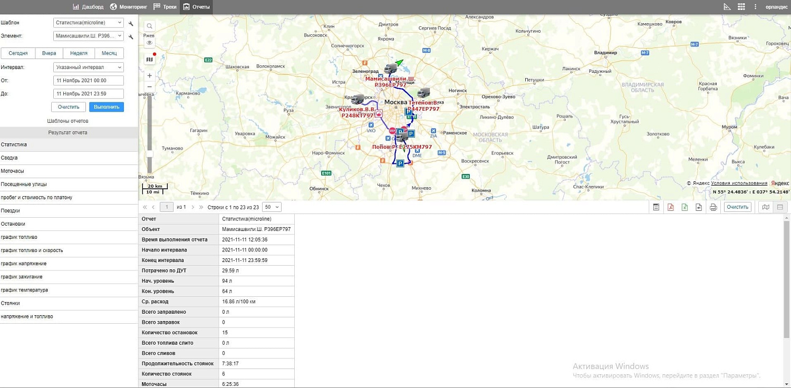The image size is (791, 388).
Task: Open the apps grid icon in header
Action: pyautogui.click(x=741, y=7)
